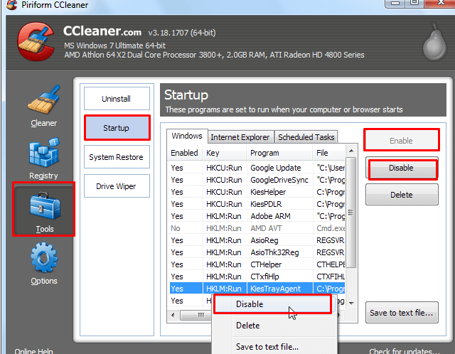Click the Options label in sidebar
The height and width of the screenshot is (354, 455).
point(44,281)
